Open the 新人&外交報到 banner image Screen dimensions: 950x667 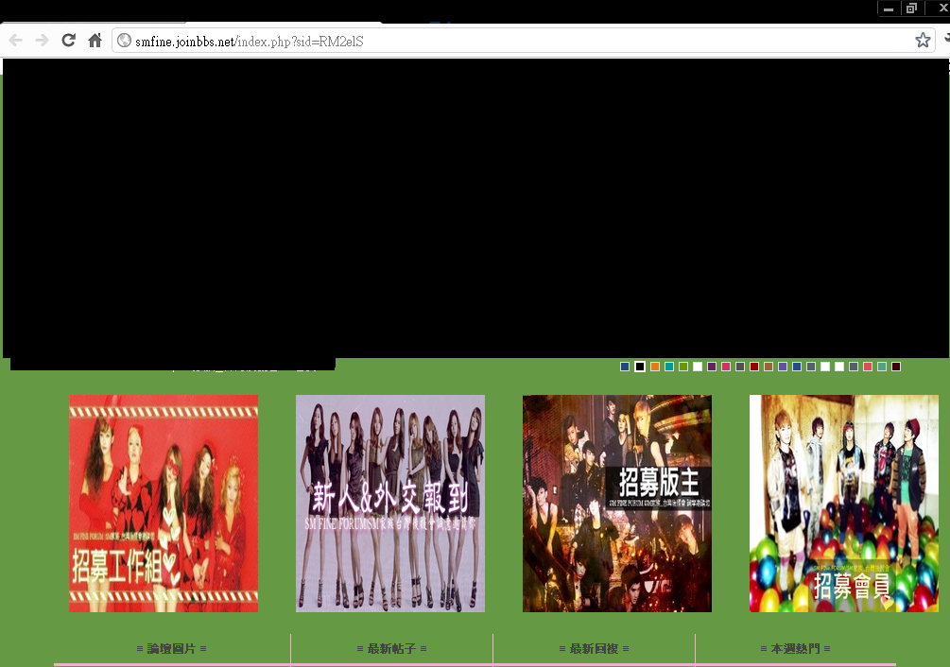[390, 504]
